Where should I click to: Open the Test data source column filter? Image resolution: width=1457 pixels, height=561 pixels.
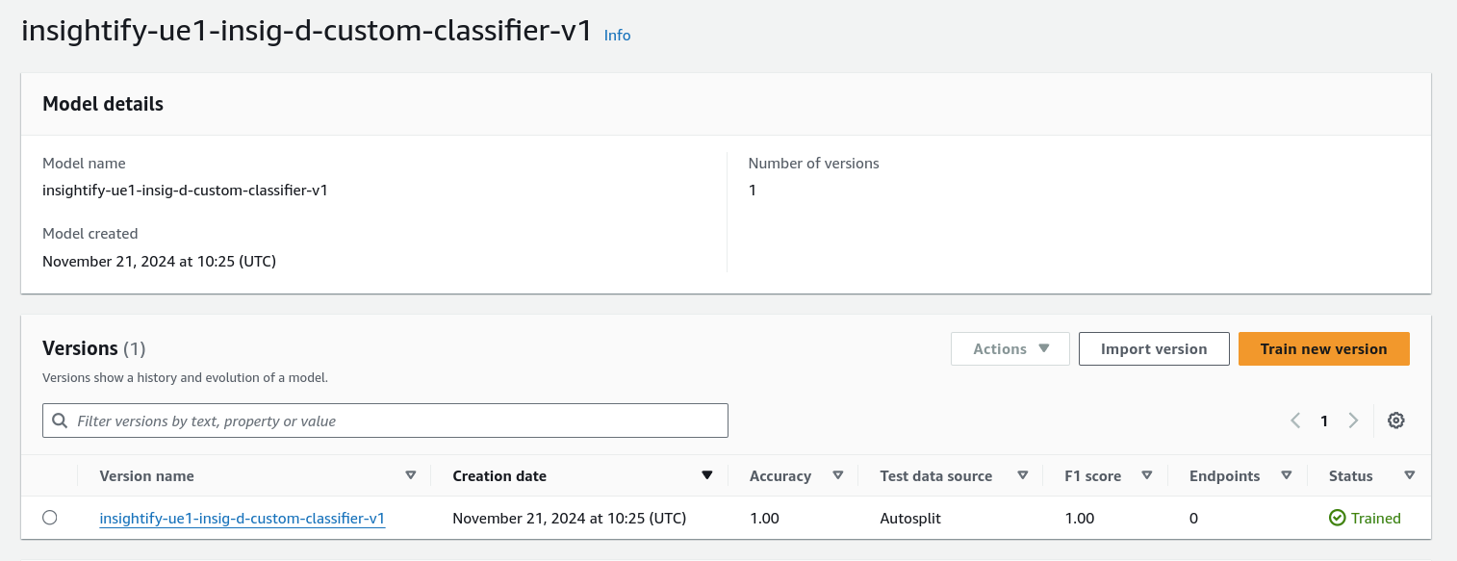(x=1023, y=475)
